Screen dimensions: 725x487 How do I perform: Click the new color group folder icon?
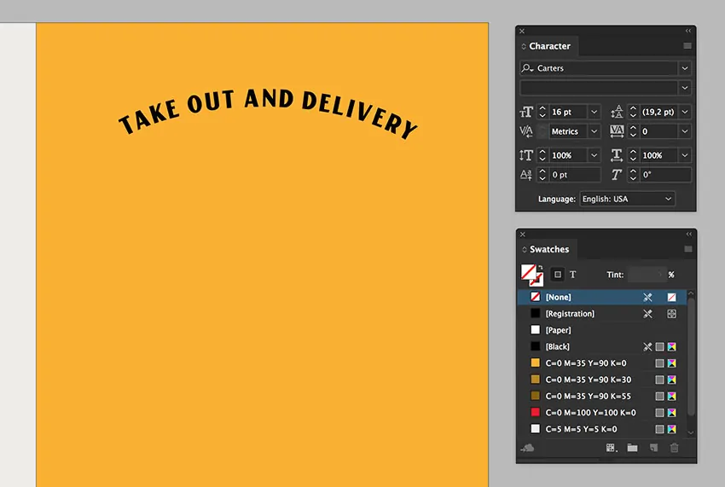[x=632, y=448]
